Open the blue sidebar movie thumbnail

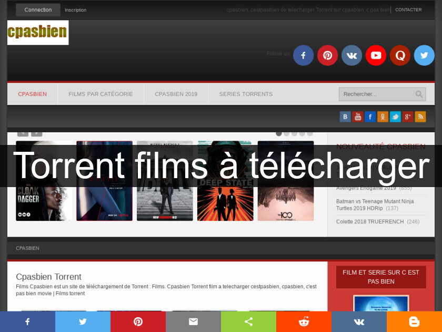tap(381, 303)
